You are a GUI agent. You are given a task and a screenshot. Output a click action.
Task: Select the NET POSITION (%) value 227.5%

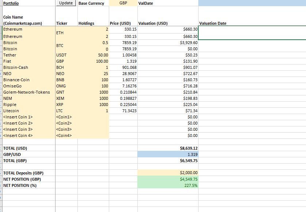168,185
